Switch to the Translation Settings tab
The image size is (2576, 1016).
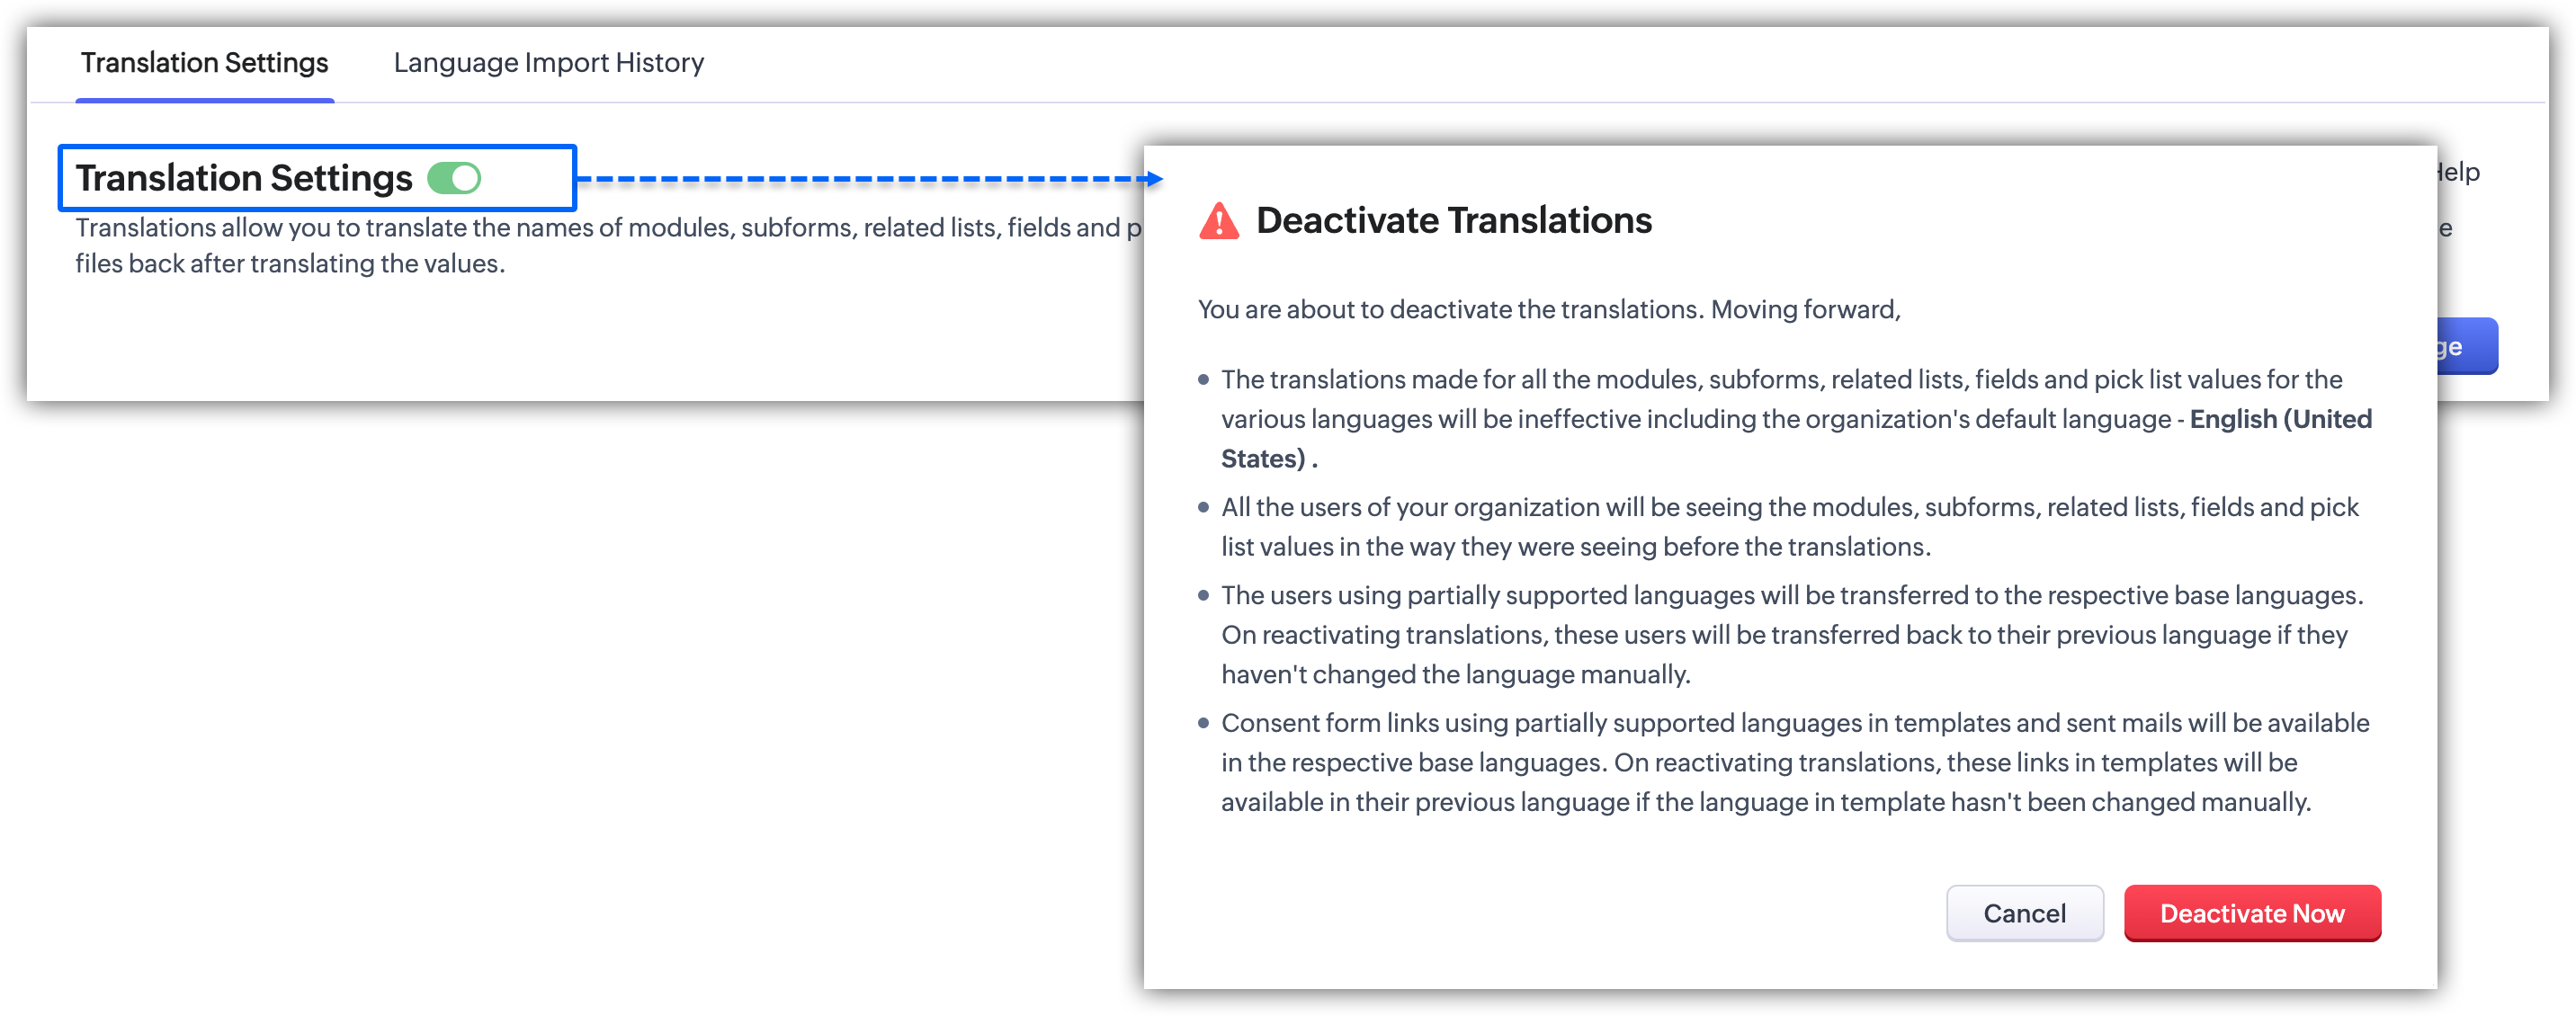click(204, 63)
